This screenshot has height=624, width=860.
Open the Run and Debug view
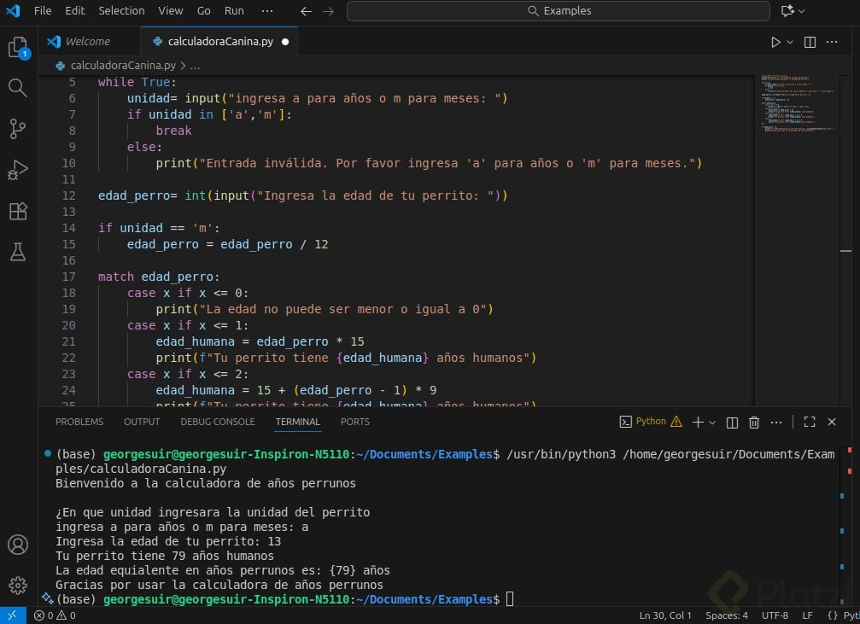(x=18, y=170)
